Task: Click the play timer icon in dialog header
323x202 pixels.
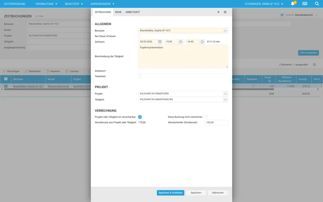Action: [x=218, y=12]
